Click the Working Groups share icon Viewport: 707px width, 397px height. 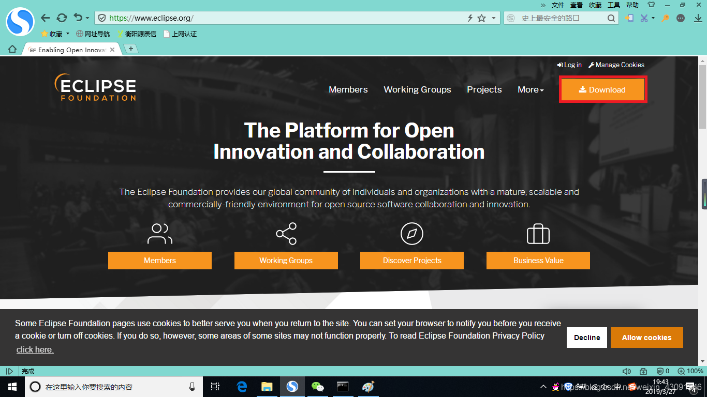tap(286, 234)
